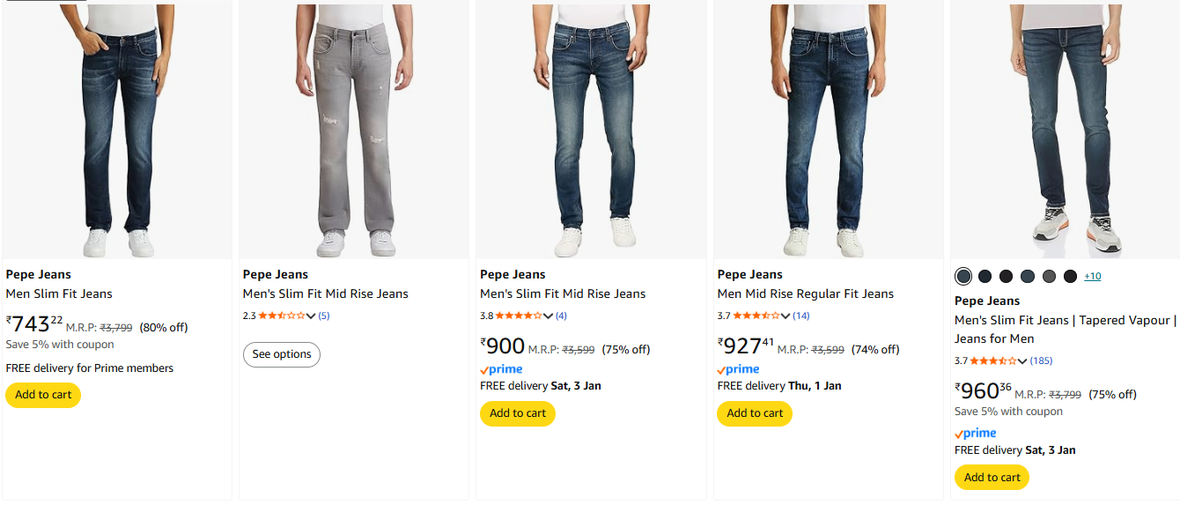Click the Prime logo under the ₹927 price
The image size is (1180, 505).
[739, 369]
